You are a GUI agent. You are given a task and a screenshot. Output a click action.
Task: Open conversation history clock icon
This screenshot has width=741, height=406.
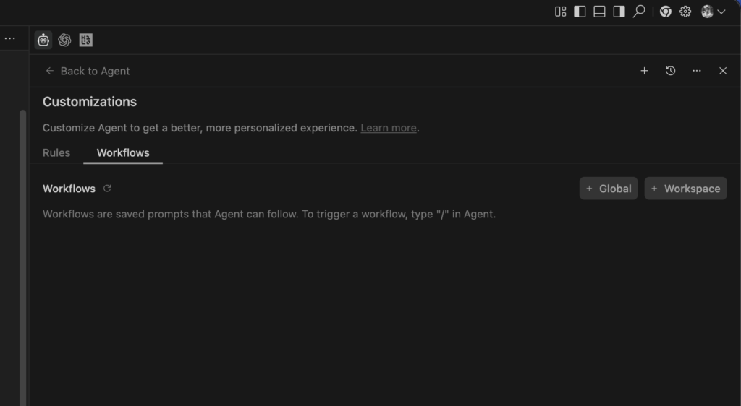tap(671, 71)
